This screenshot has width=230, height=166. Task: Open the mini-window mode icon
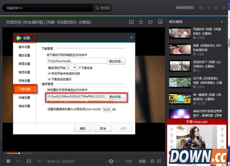tap(160, 22)
